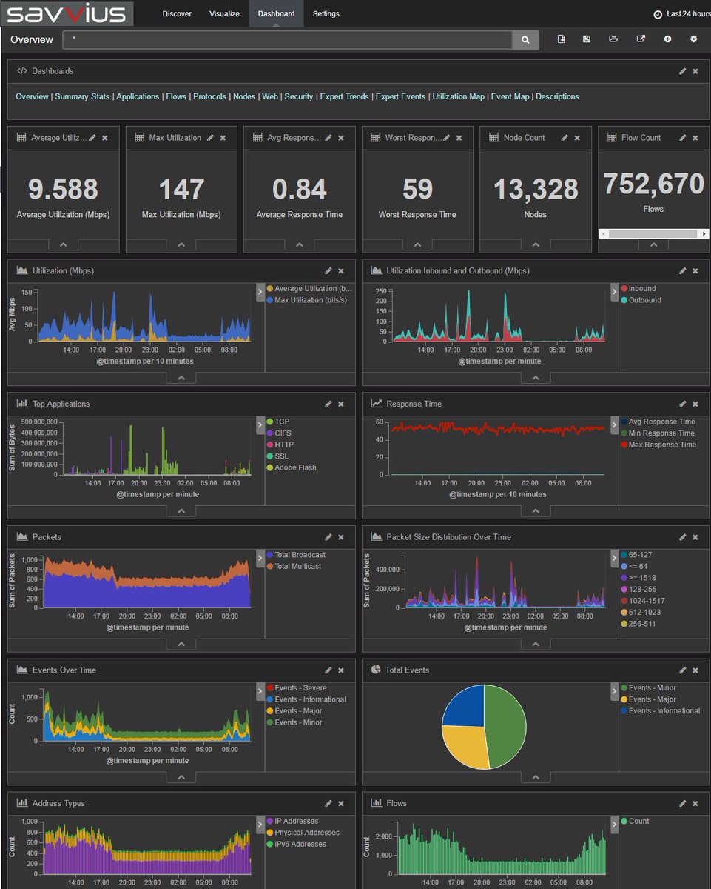
Task: Edit the Utilization (Mbps) panel via pencil icon
Action: tap(328, 270)
